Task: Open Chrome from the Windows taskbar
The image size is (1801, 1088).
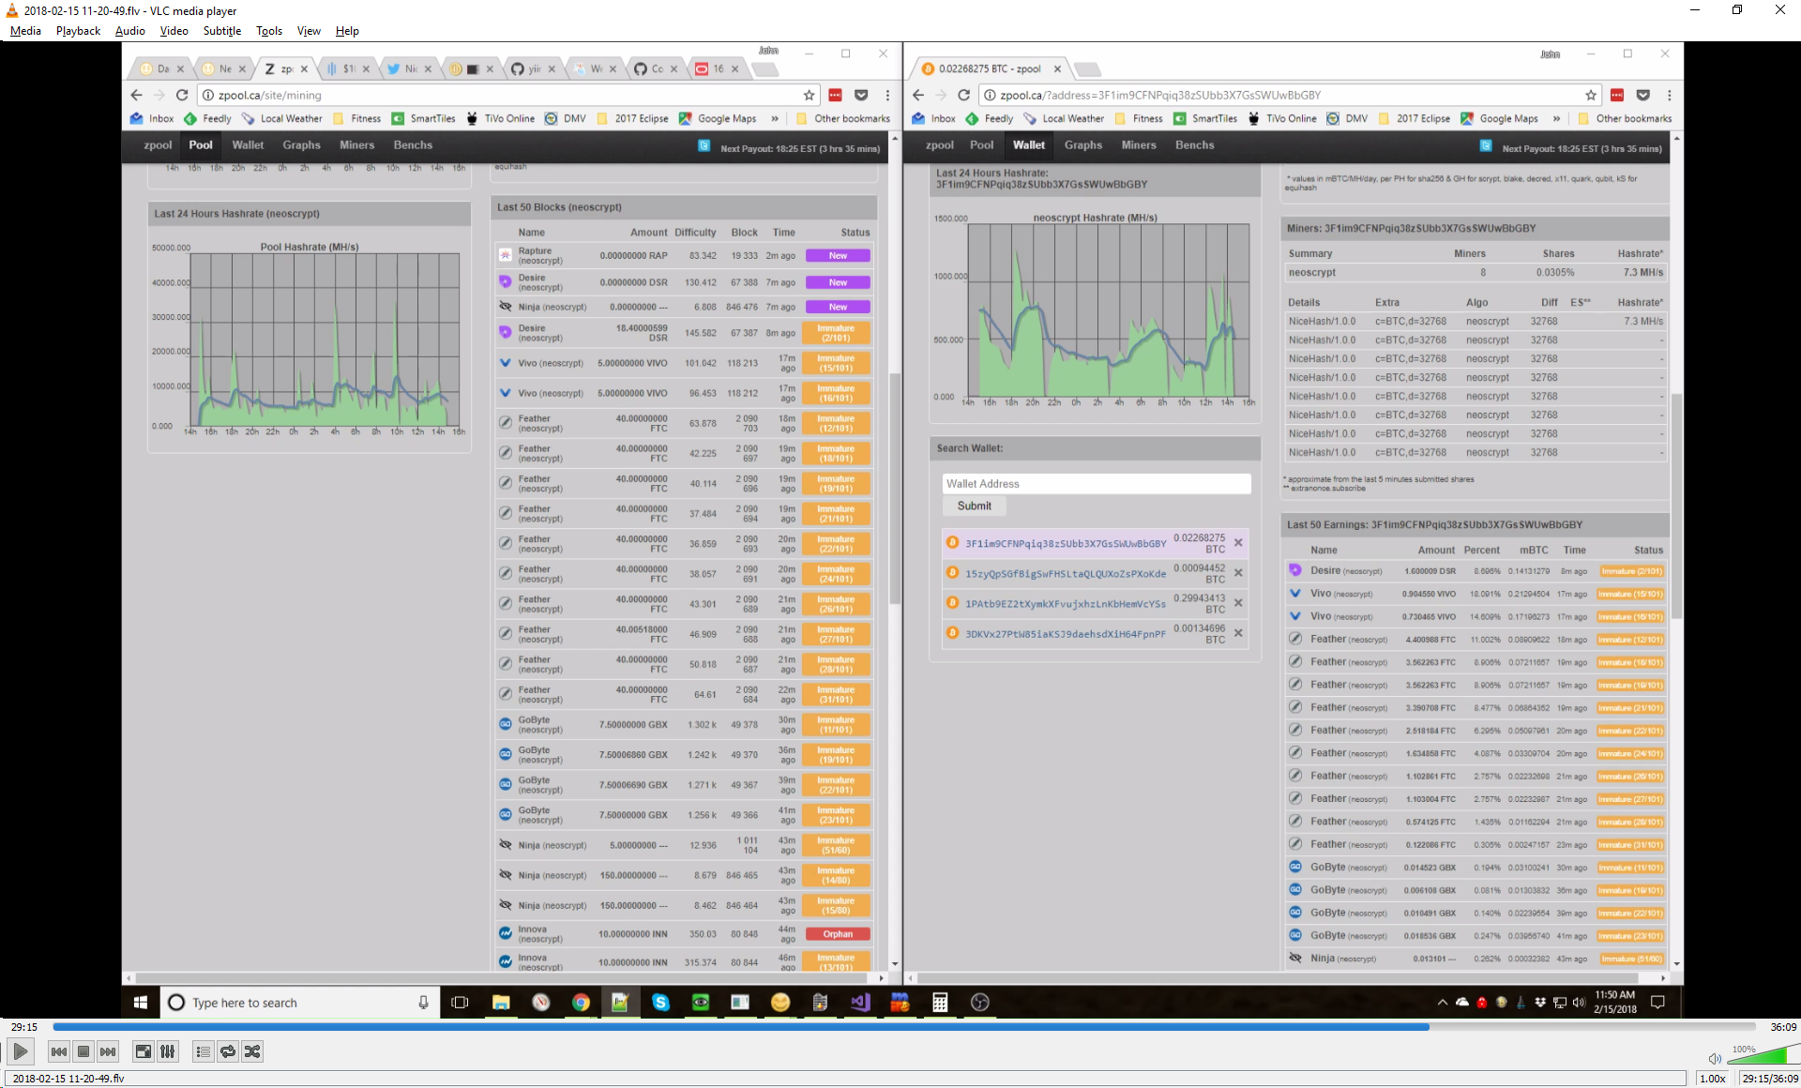Action: pyautogui.click(x=581, y=1003)
